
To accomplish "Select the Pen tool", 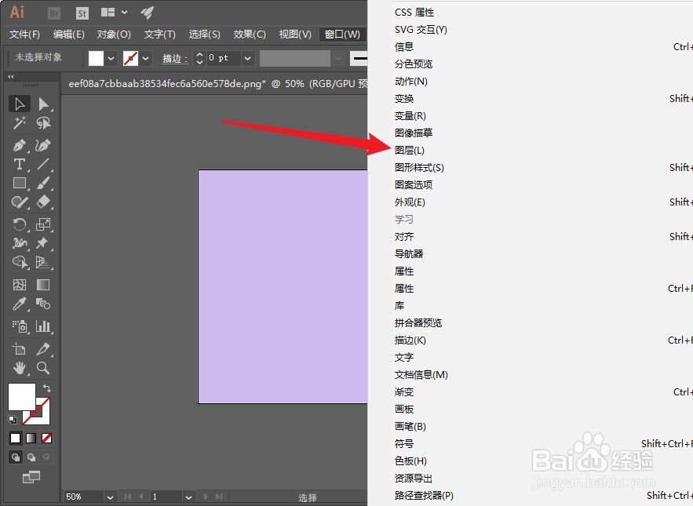I will 20,145.
